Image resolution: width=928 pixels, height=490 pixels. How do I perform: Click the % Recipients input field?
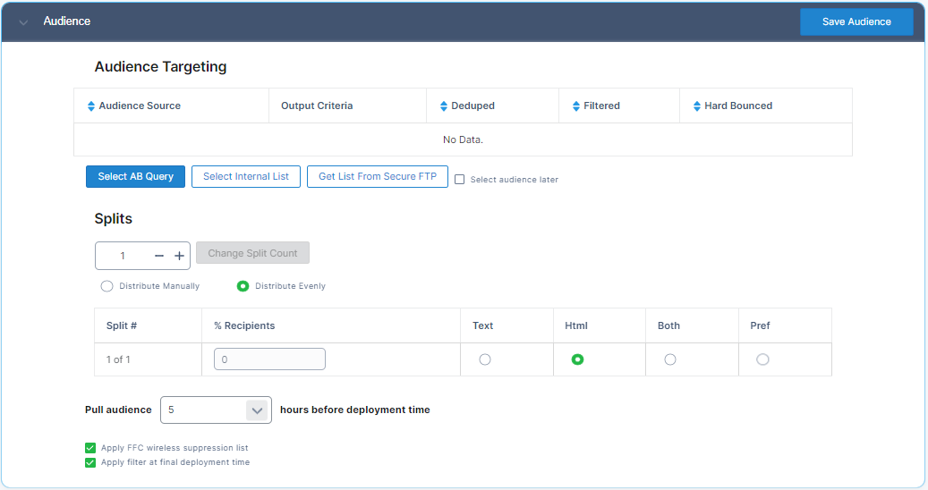click(x=269, y=359)
